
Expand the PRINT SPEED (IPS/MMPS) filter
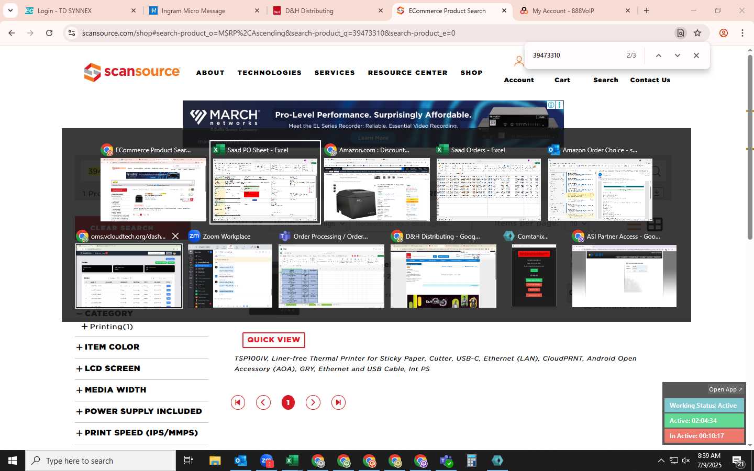pos(137,433)
